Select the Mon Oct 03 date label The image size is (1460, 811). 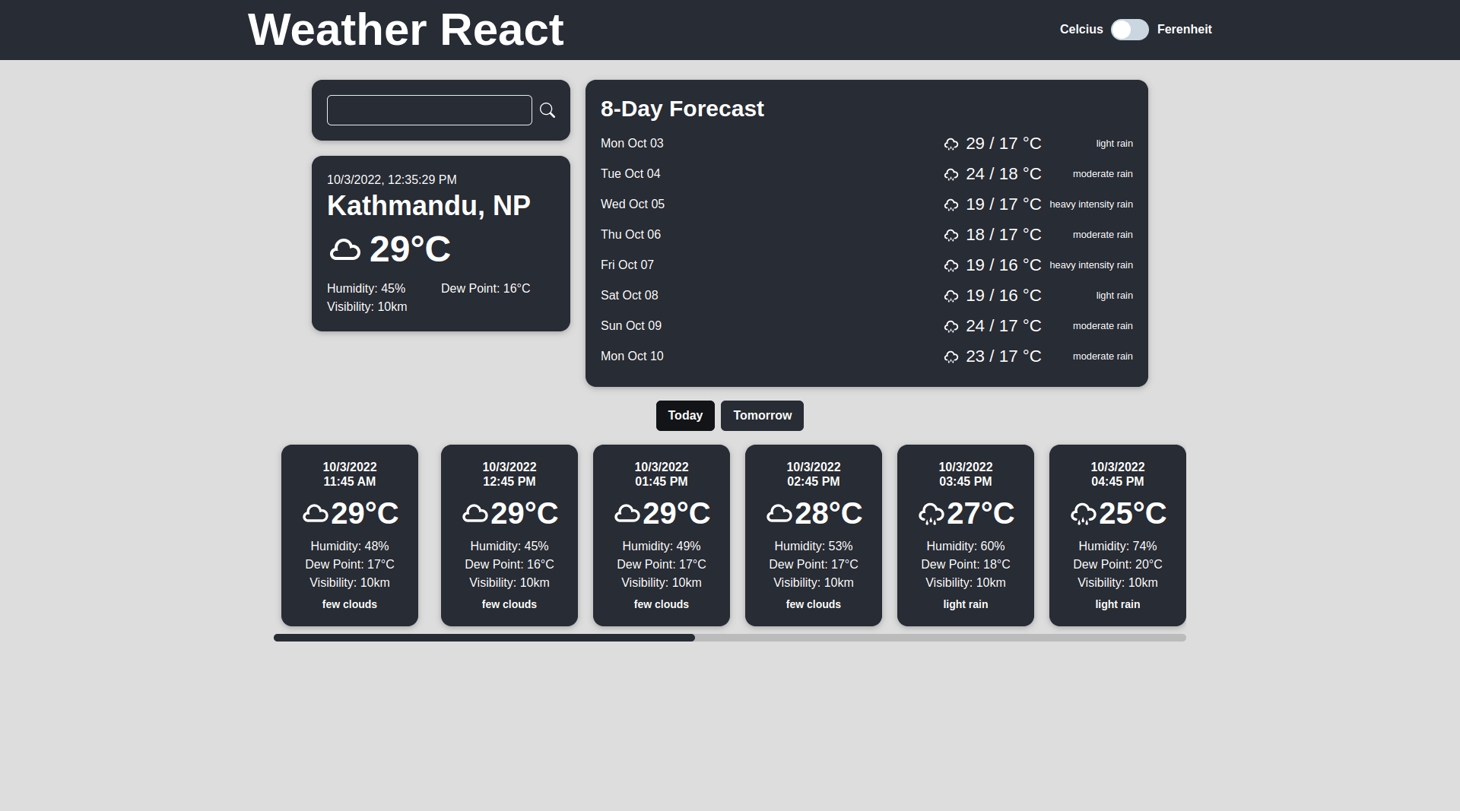pyautogui.click(x=632, y=144)
